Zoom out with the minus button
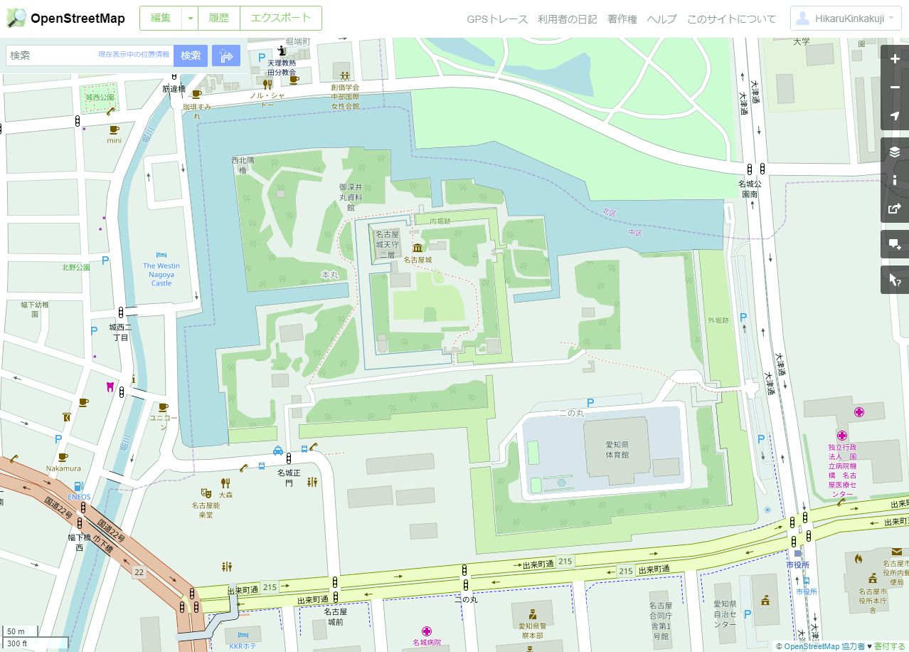909x652 pixels. click(895, 88)
